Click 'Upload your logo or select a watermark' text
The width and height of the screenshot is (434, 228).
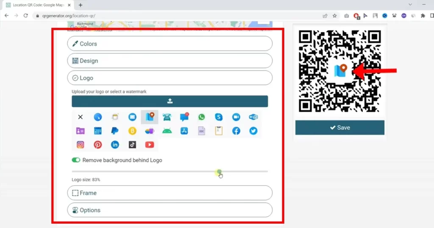coord(109,92)
